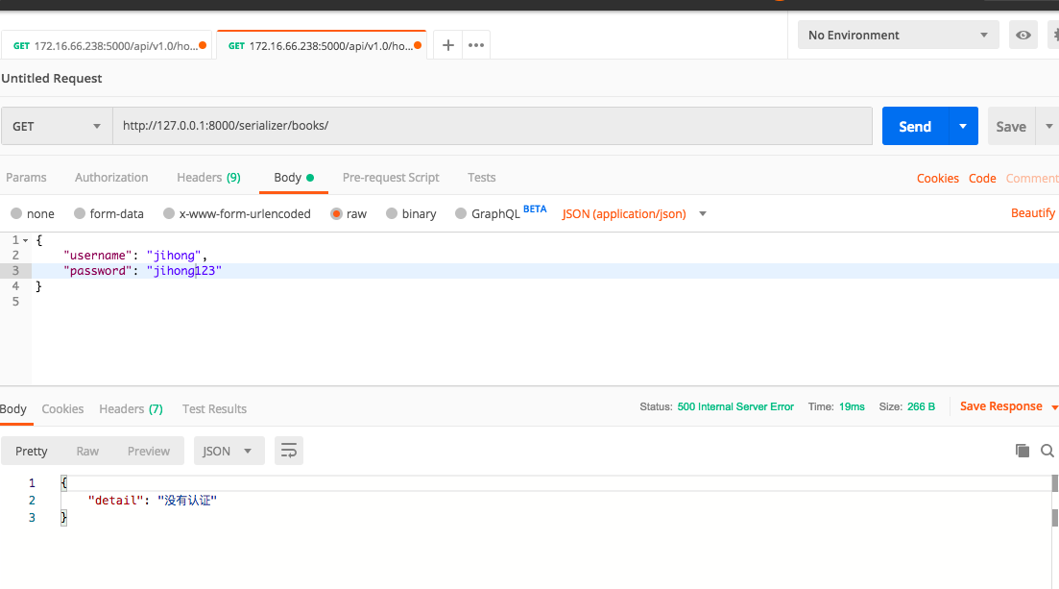
Task: Copy response body to clipboard
Action: 1023,451
